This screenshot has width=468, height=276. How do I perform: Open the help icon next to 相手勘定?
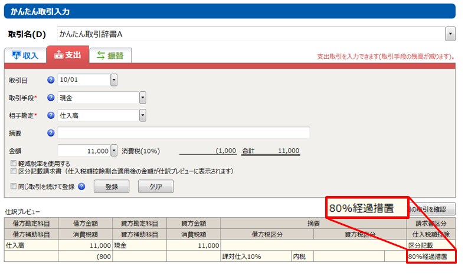[51, 115]
